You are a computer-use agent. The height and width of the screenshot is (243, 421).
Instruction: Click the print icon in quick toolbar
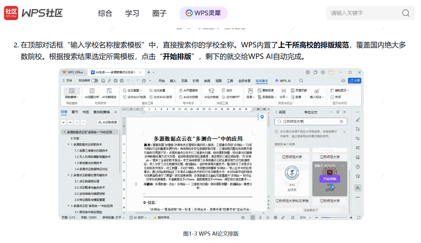click(116, 81)
